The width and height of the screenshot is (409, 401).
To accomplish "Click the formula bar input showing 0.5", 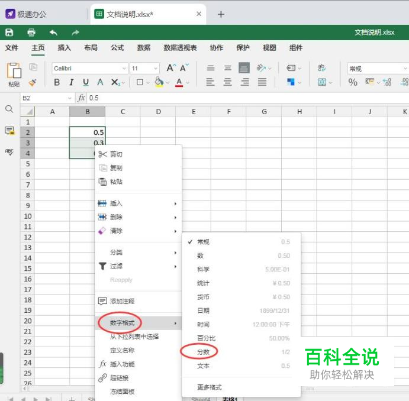I will (x=248, y=98).
